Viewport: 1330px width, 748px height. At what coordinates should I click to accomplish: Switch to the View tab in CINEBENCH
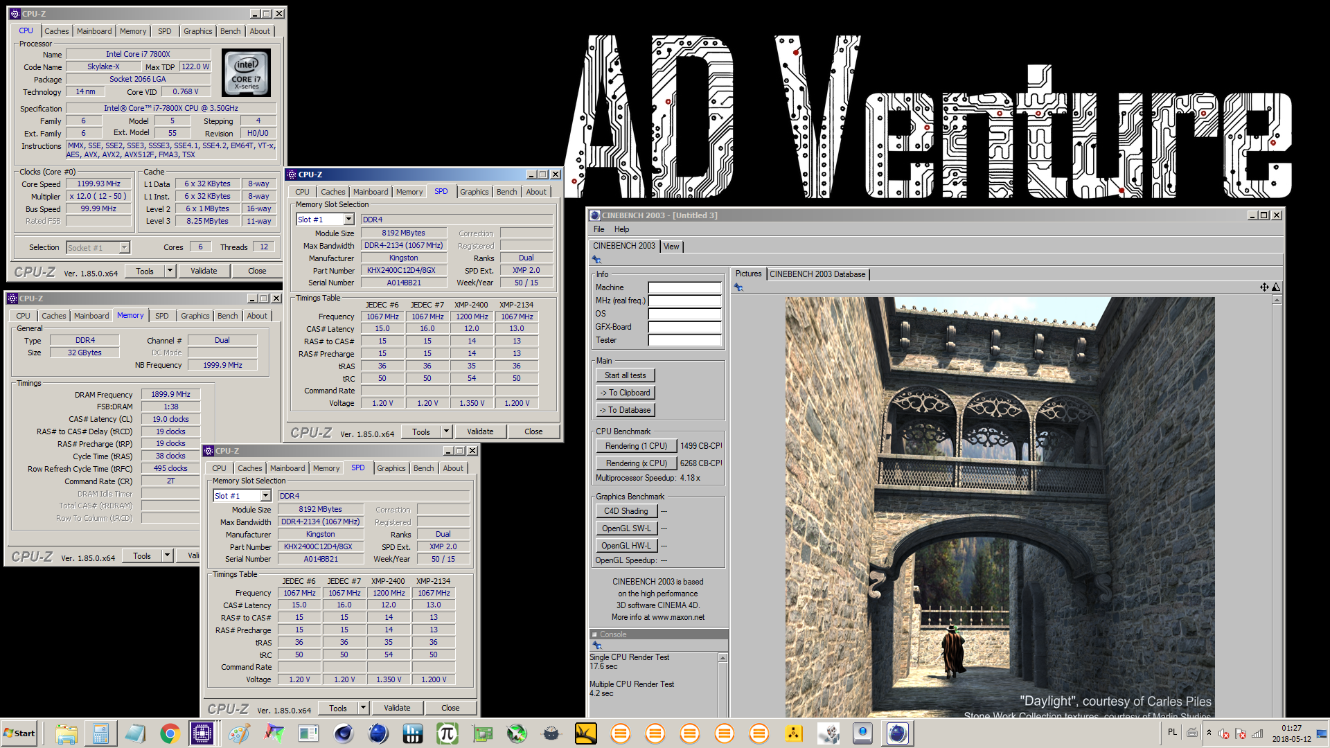point(671,247)
